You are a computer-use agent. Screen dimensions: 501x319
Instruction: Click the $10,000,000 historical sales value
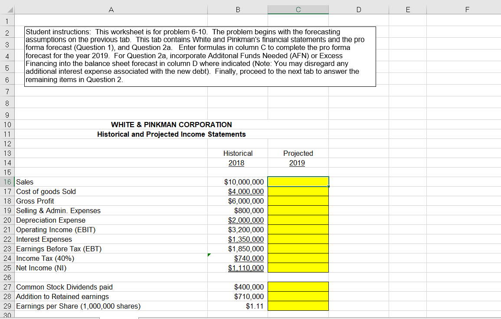tap(244, 182)
